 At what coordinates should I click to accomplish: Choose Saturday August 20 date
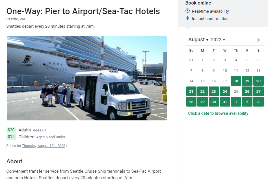click(x=258, y=81)
